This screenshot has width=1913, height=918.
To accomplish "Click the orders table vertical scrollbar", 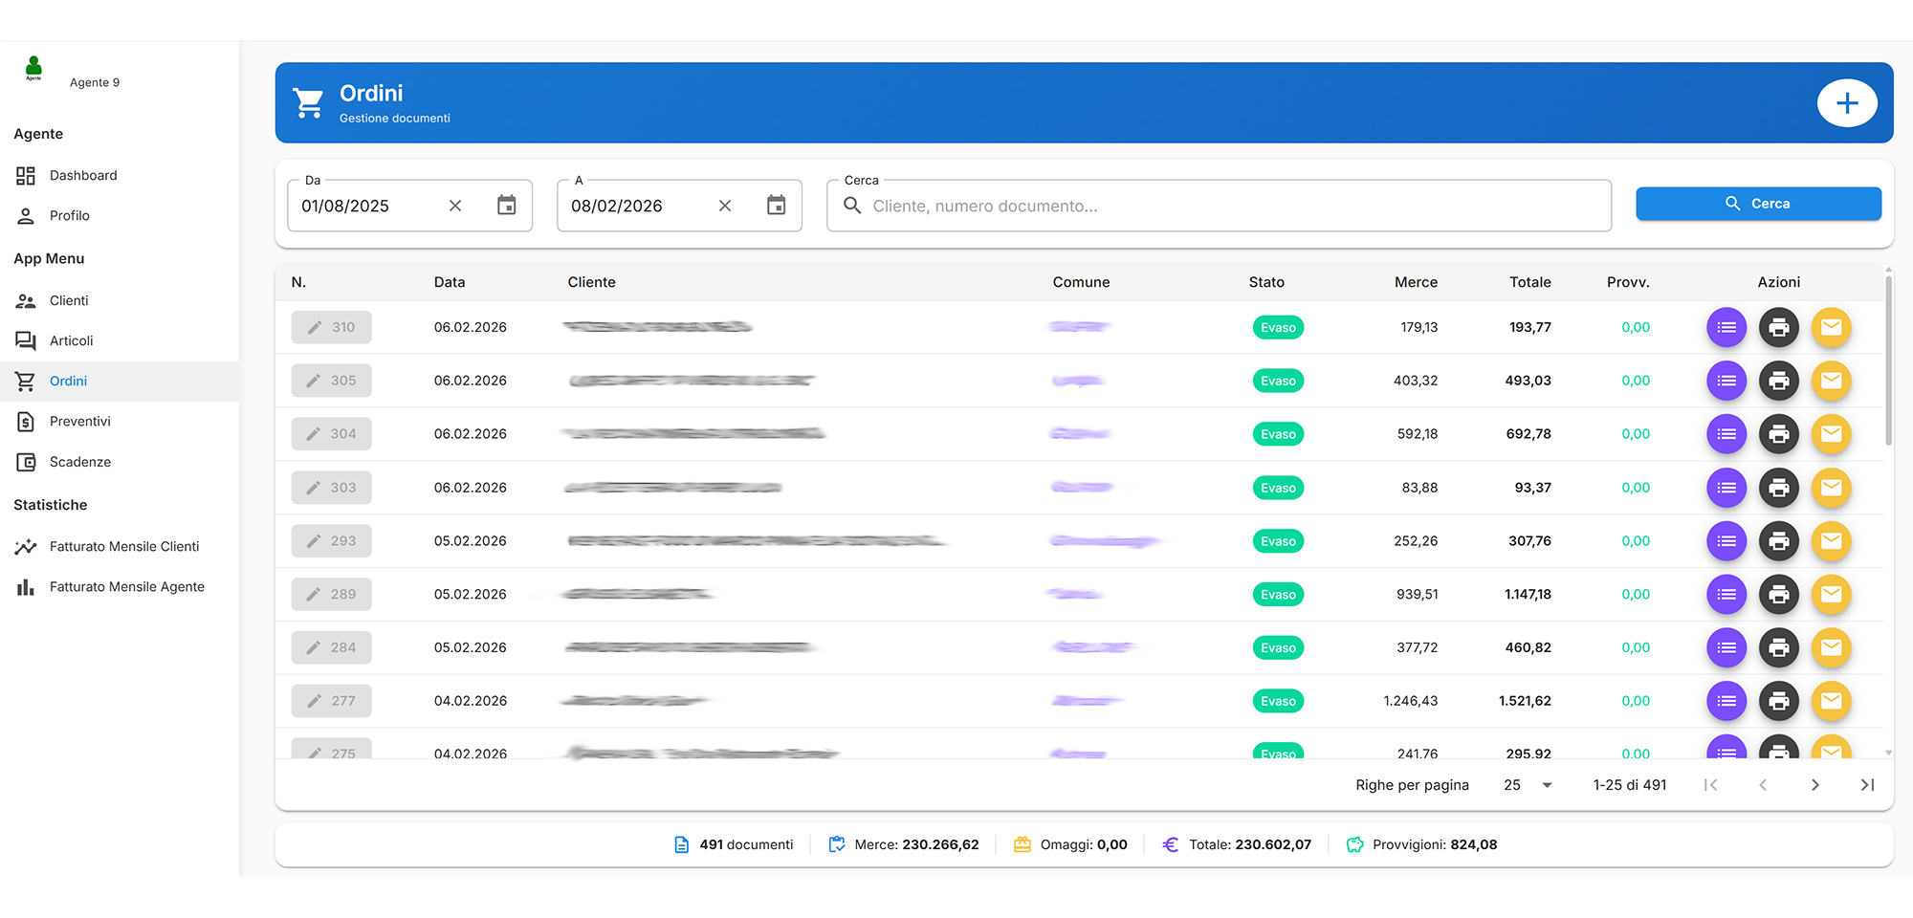I will (1888, 361).
